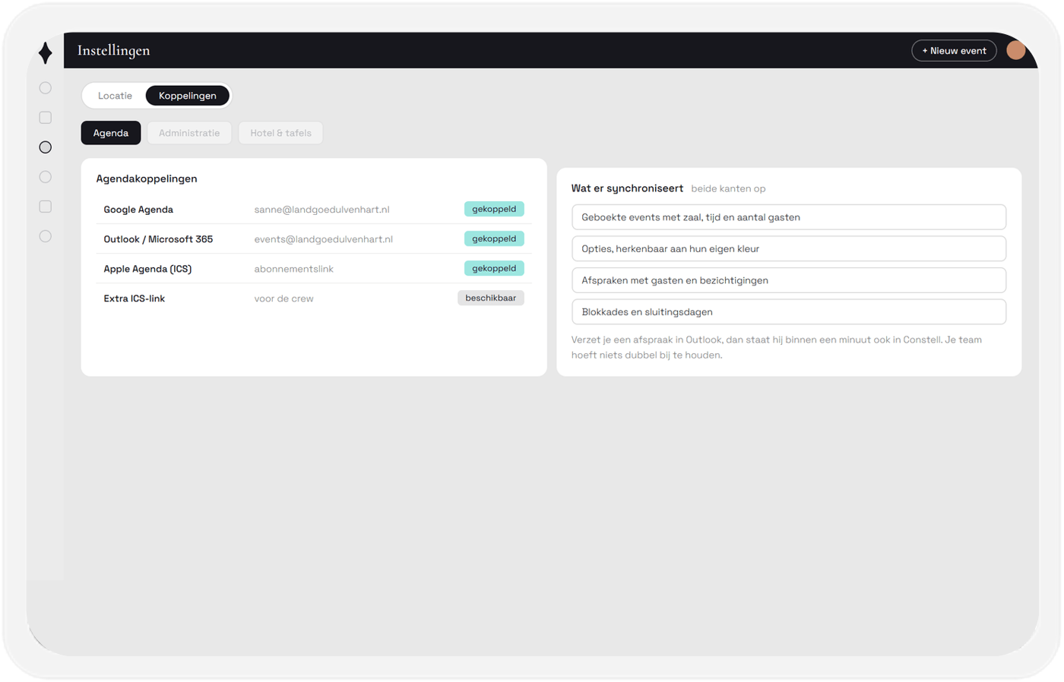
Task: Click the gekoppeld badge for Outlook / Microsoft 365
Action: pos(494,238)
